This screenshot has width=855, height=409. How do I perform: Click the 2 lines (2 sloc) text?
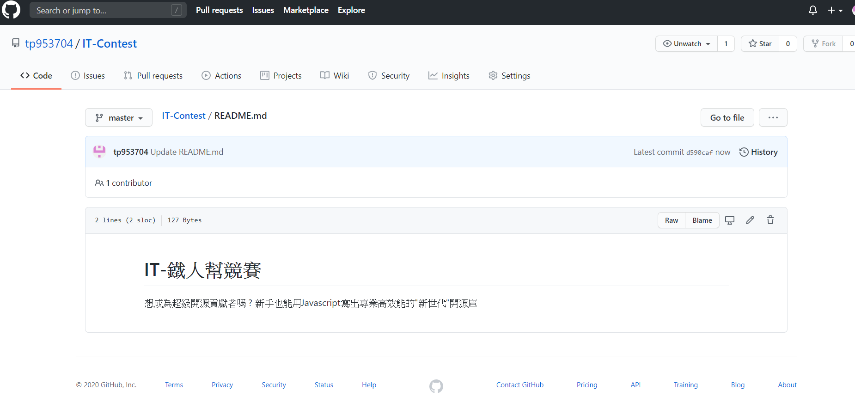[x=125, y=220]
